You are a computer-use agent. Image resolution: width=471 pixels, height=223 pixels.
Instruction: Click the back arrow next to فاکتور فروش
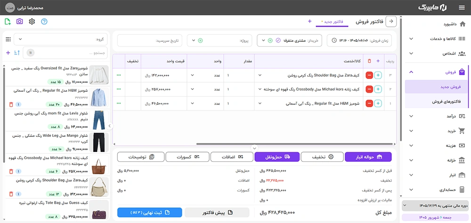click(391, 21)
